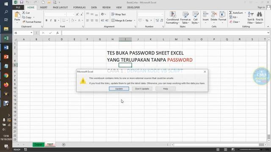Add a new sheet with plus button
The width and height of the screenshot is (271, 152).
point(64,144)
